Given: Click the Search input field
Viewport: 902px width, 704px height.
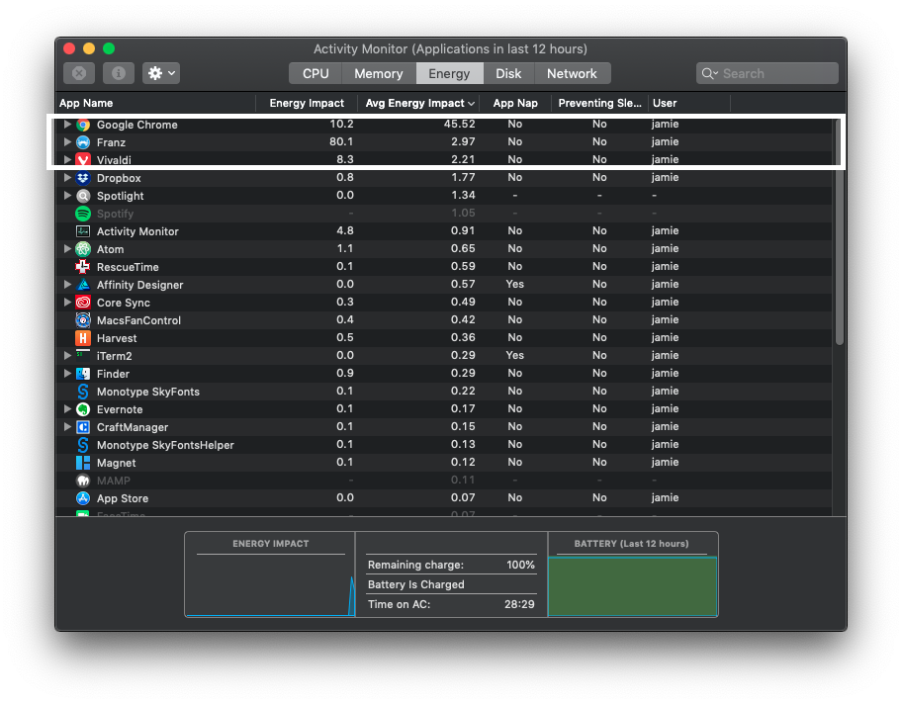Looking at the screenshot, I should click(767, 73).
